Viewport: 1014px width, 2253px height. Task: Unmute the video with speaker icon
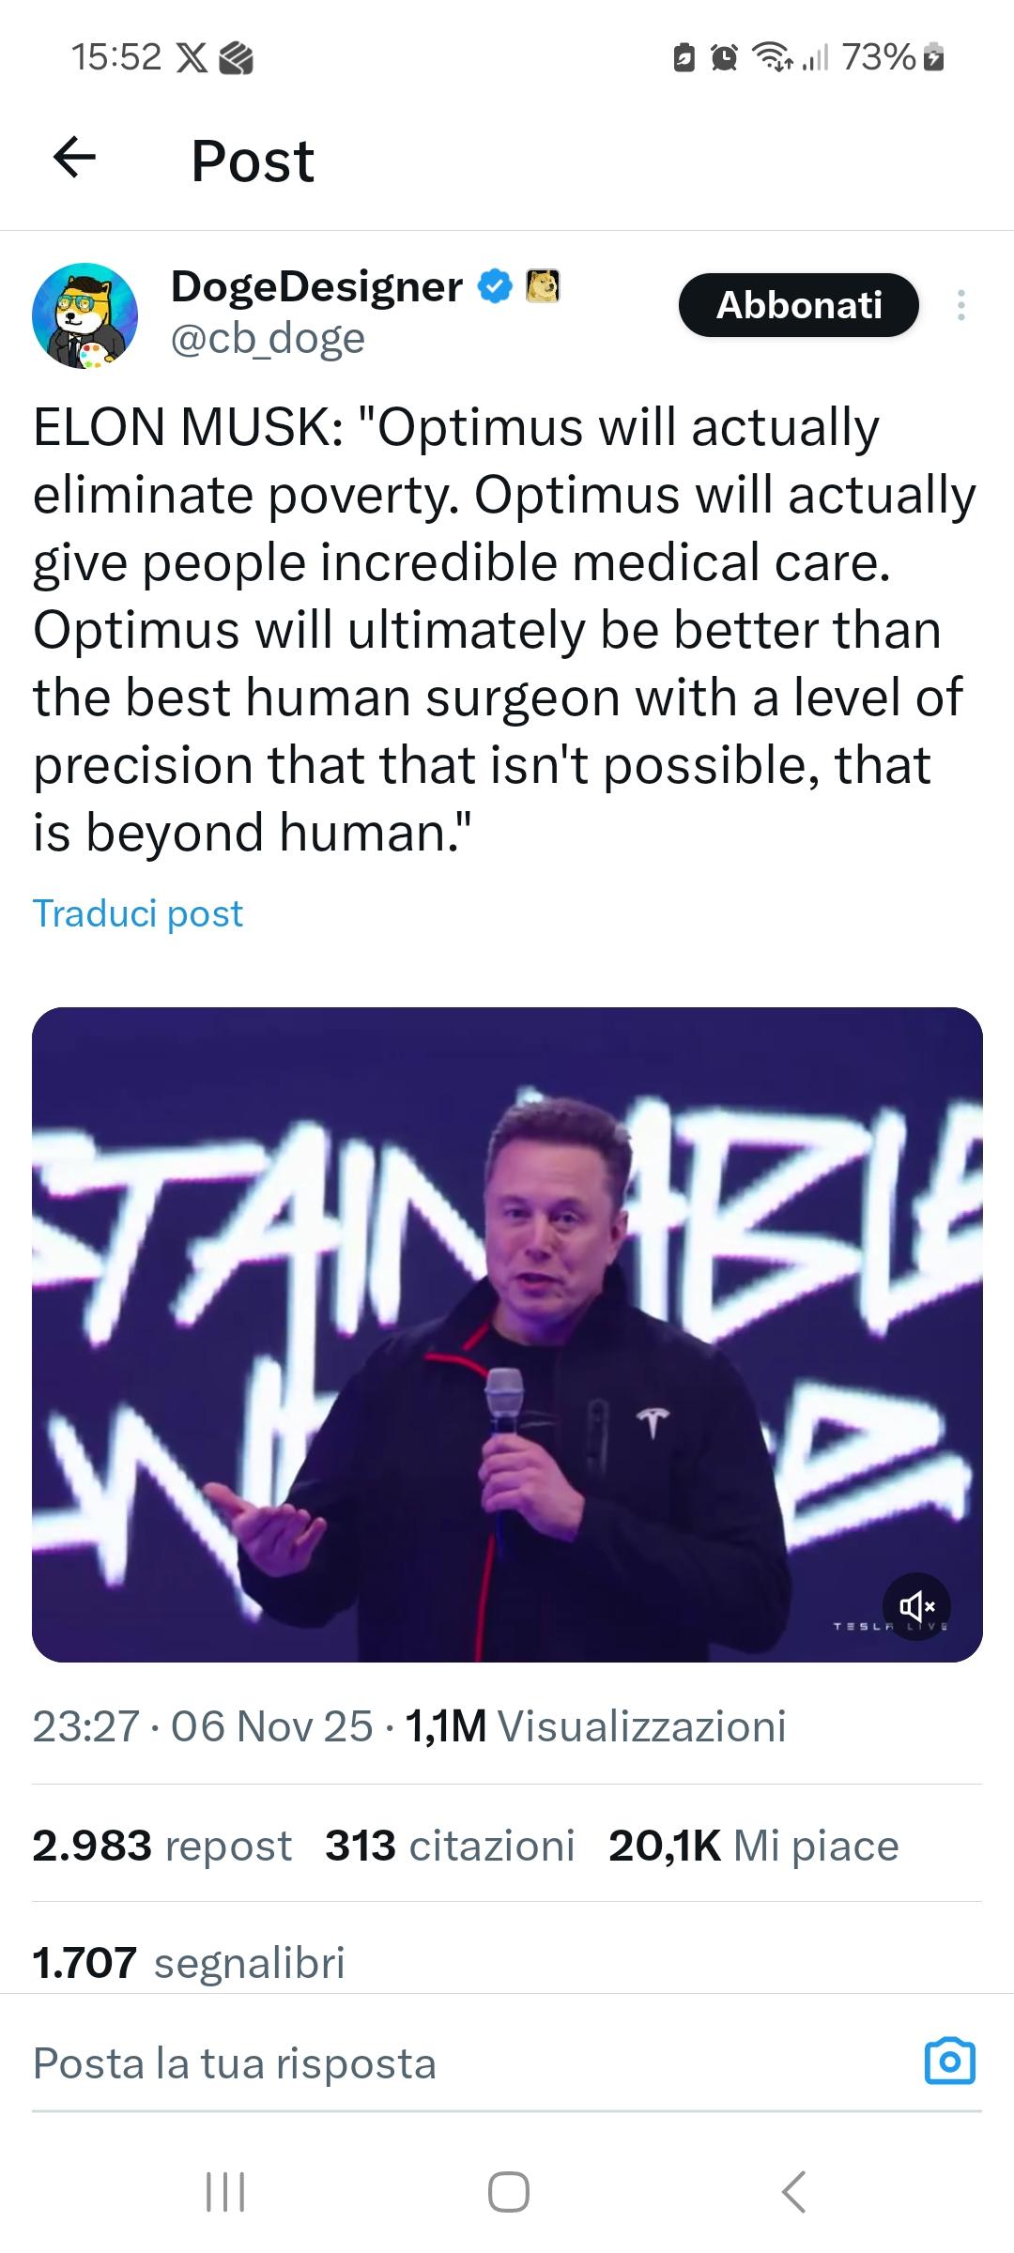tap(916, 1606)
